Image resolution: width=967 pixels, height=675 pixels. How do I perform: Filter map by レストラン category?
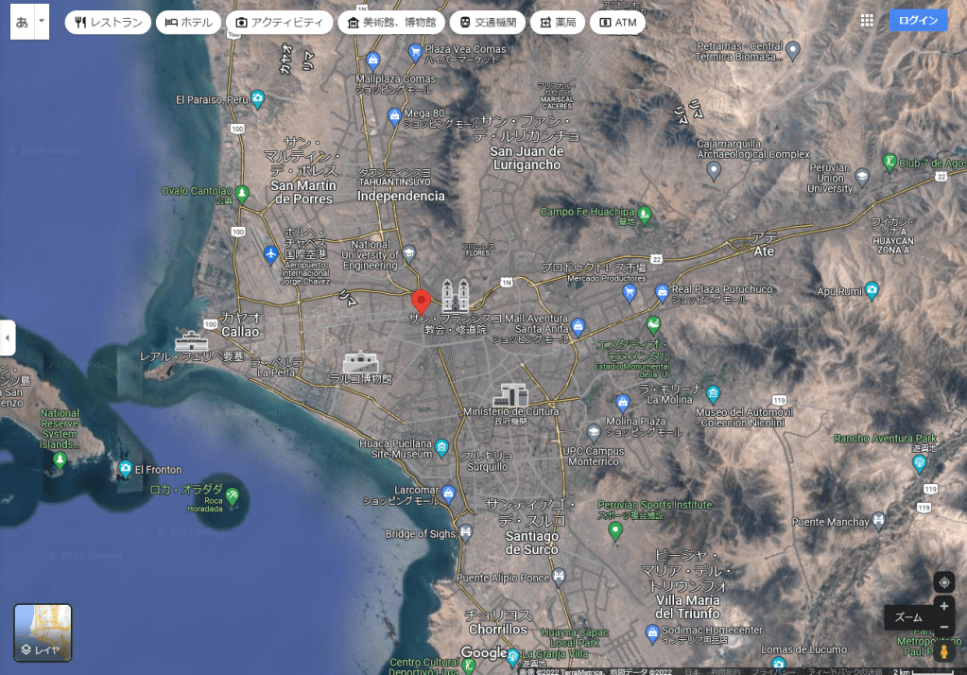108,22
